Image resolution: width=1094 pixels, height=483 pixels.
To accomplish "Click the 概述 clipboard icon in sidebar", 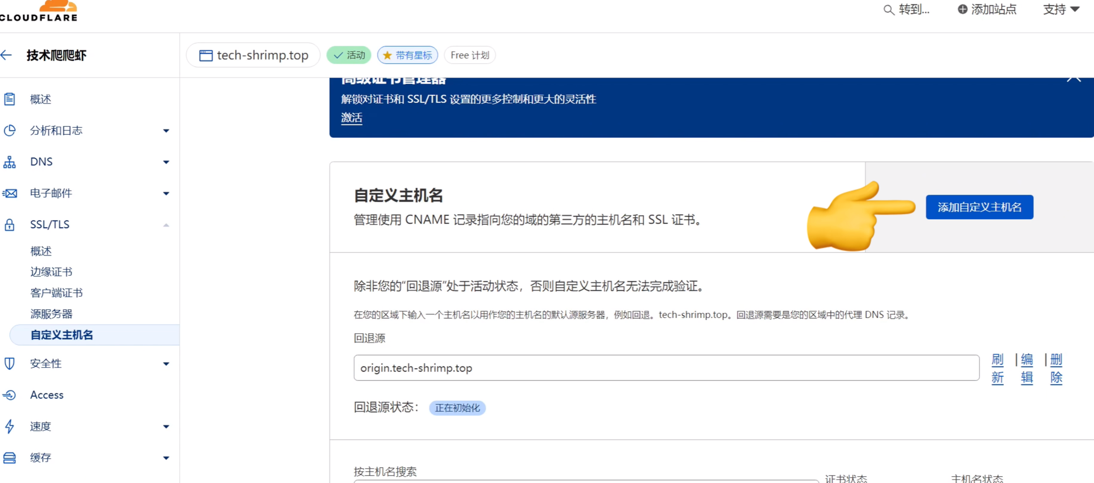I will coord(9,99).
